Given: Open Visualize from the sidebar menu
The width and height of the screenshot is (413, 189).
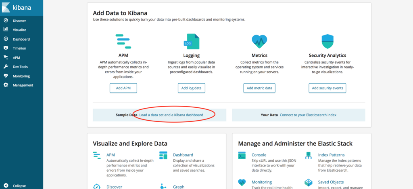Looking at the screenshot, I should click(x=19, y=30).
